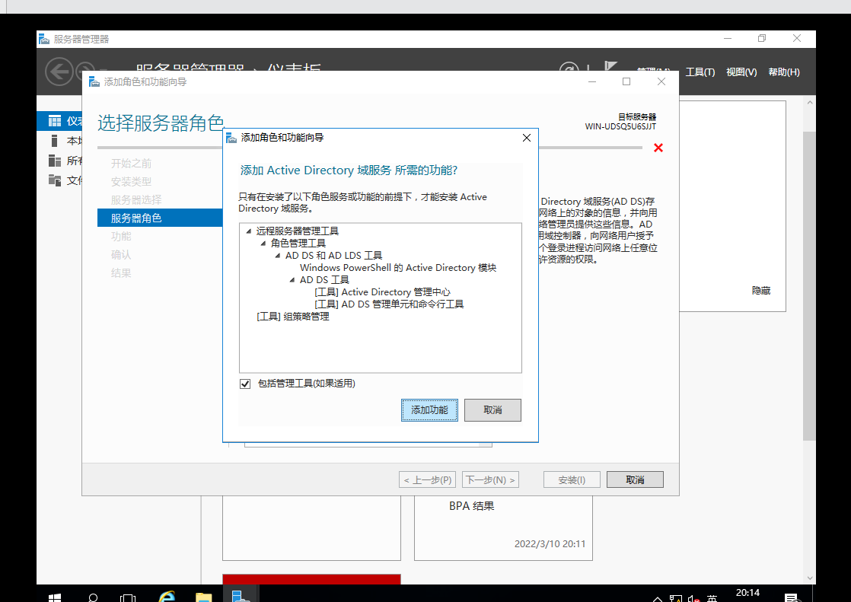
Task: Click the notifications flag icon
Action: [610, 66]
